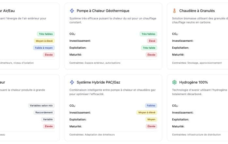Click the "Raccordement" badge

pyautogui.click(x=44, y=112)
